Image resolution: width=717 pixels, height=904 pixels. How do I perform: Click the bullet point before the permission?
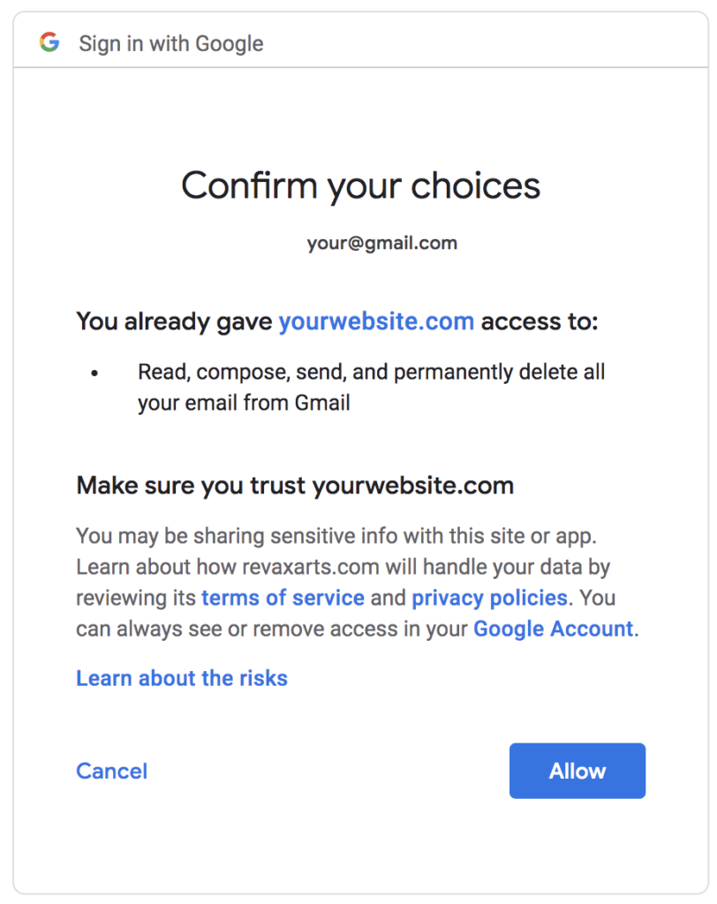[94, 373]
